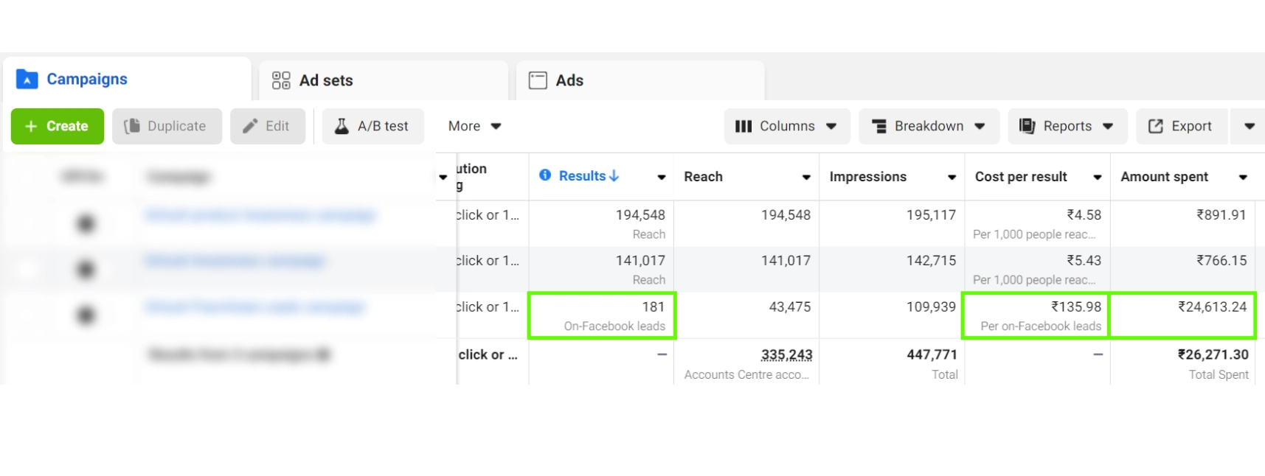
Task: Click the 335,243 total reach value
Action: 786,355
